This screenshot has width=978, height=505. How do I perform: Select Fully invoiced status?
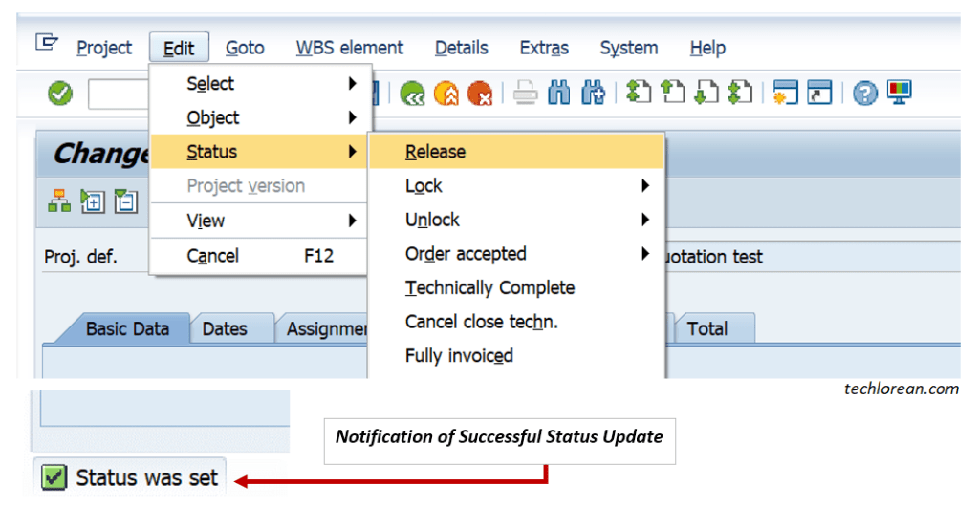tap(516, 355)
